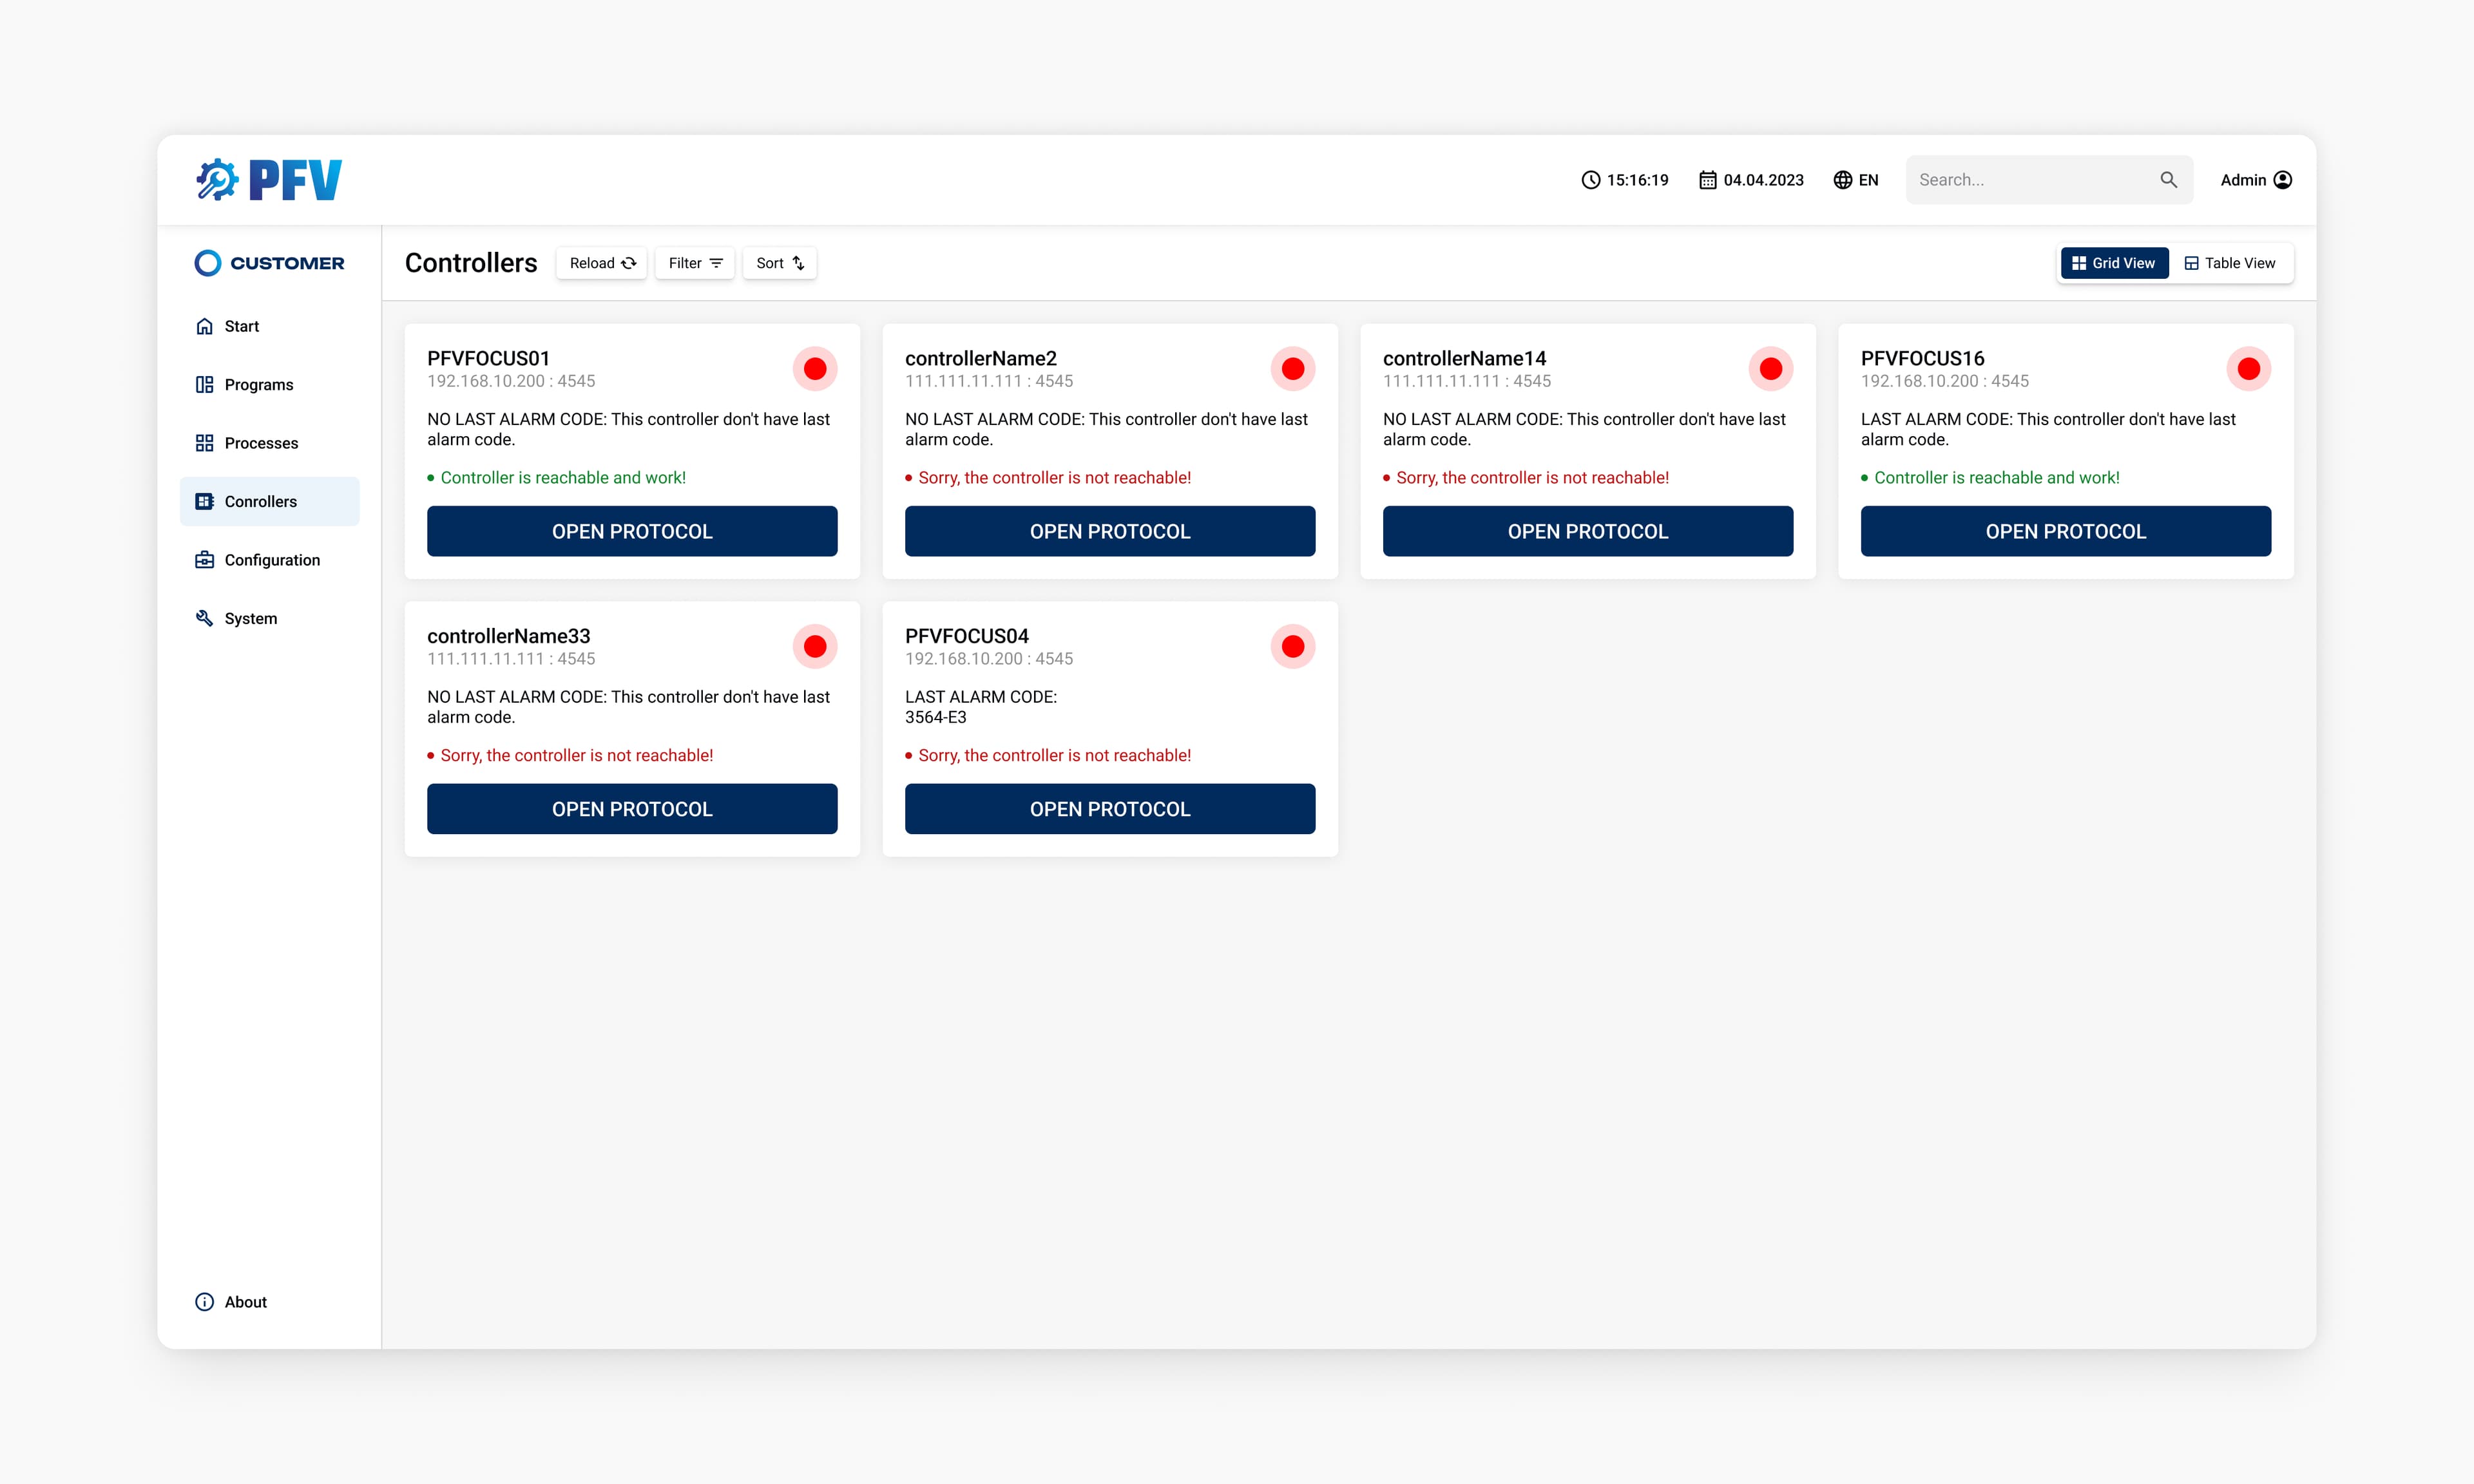Screen dimensions: 2474x1484
Task: Click the globe language icon
Action: (1842, 180)
